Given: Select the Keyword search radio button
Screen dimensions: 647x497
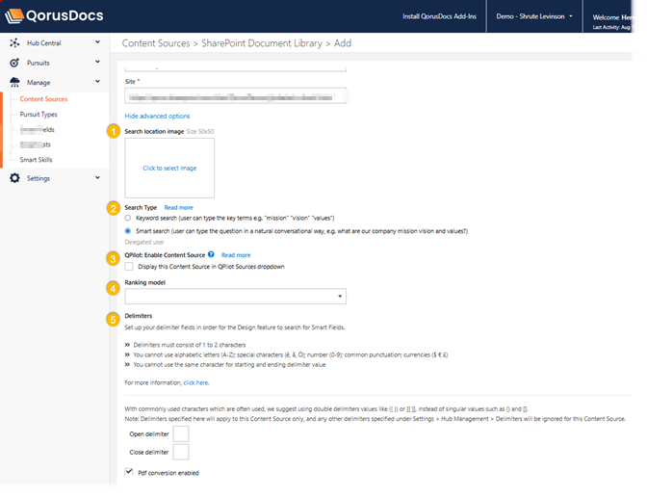Looking at the screenshot, I should coord(129,219).
